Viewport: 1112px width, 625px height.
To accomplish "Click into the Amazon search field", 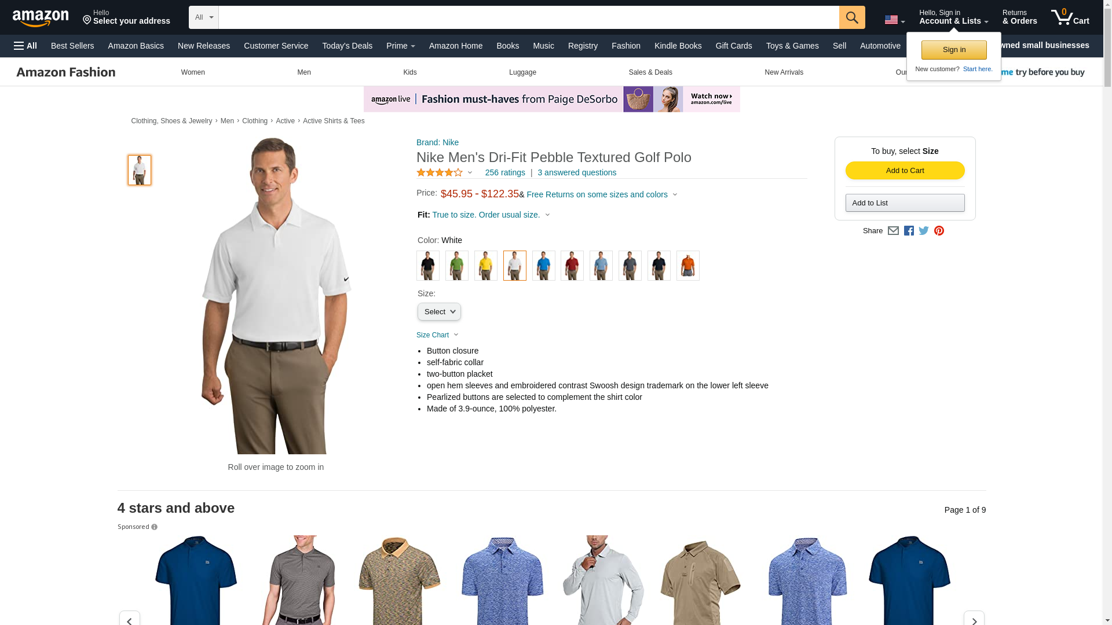I will tap(529, 17).
